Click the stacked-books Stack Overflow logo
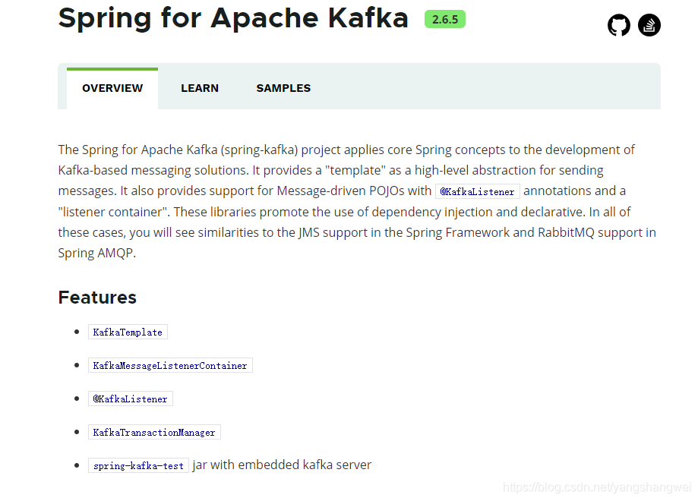 pos(649,25)
